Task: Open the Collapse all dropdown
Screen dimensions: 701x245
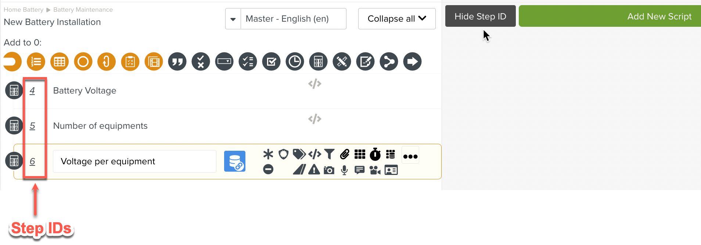Action: click(x=397, y=19)
